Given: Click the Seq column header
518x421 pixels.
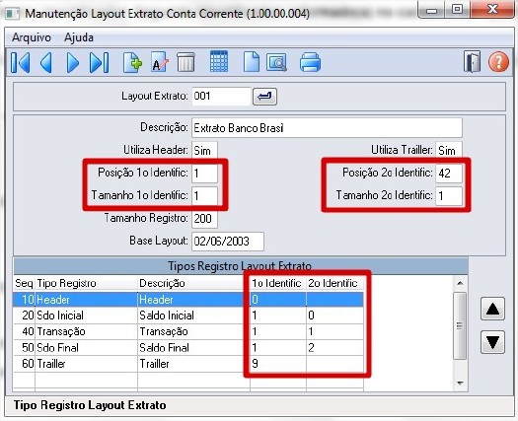Looking at the screenshot, I should coord(24,283).
